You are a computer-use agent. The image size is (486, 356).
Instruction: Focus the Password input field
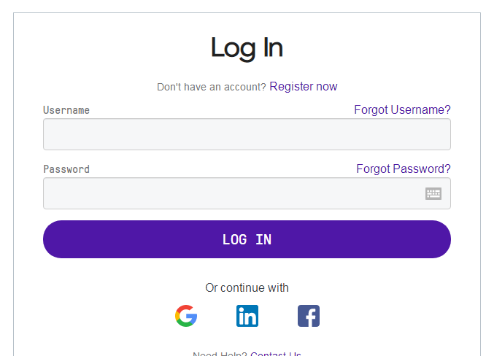234,193
